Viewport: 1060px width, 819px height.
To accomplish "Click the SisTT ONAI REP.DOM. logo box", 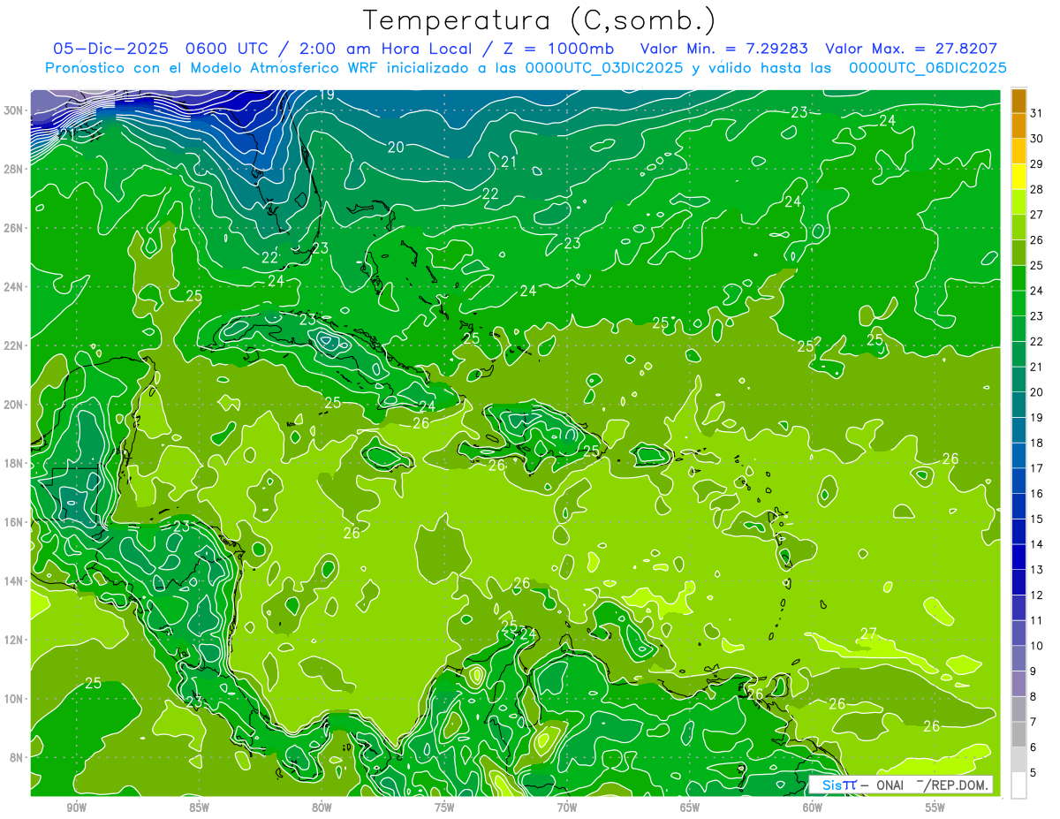I will click(x=900, y=785).
